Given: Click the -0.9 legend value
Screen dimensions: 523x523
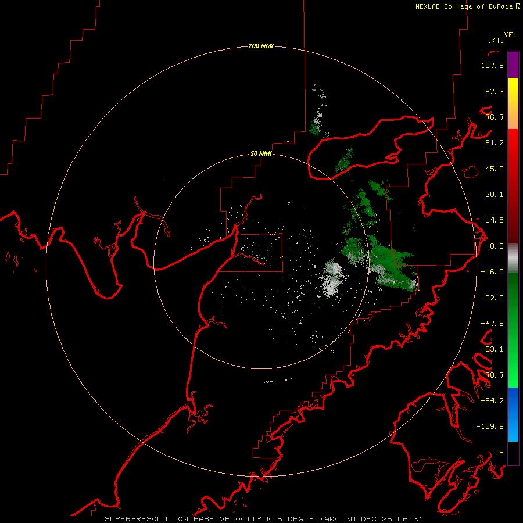Looking at the screenshot, I should click(495, 246).
